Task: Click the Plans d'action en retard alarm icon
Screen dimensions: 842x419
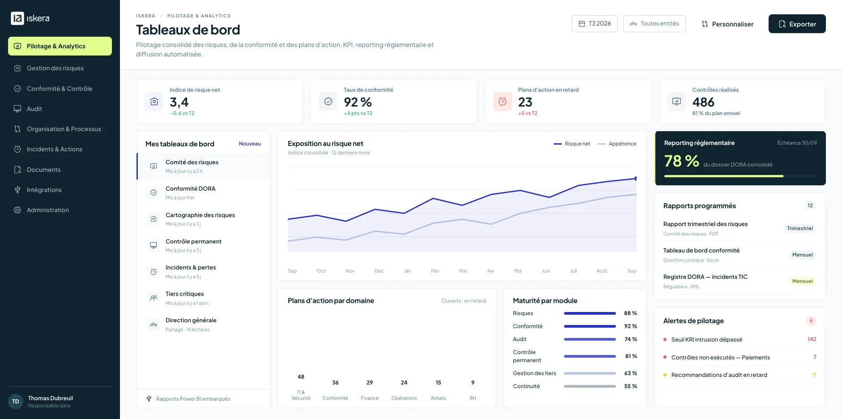Action: [x=503, y=102]
